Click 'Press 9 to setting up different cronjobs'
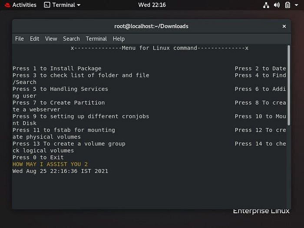 [x=81, y=116]
